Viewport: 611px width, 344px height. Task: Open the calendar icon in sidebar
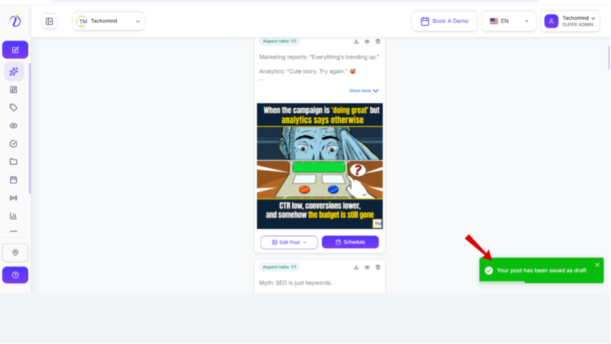pos(14,180)
